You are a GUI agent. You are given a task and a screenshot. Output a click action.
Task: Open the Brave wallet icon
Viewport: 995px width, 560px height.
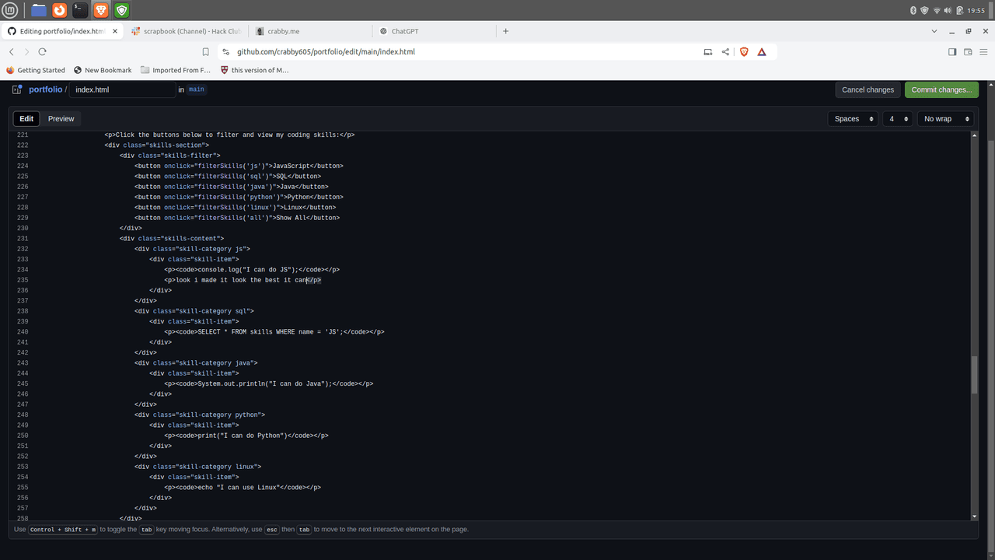[x=968, y=52]
